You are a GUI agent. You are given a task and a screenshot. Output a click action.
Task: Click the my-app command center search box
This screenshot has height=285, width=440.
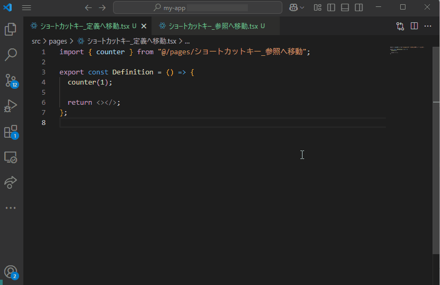click(197, 7)
